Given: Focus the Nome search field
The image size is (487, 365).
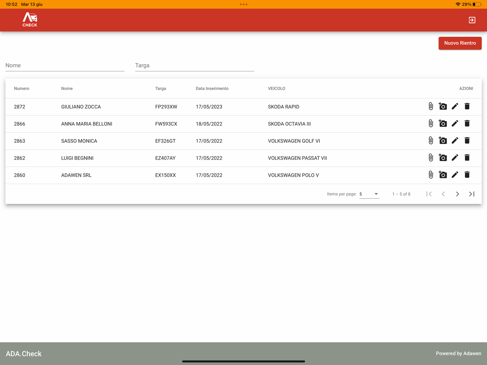Looking at the screenshot, I should 65,66.
